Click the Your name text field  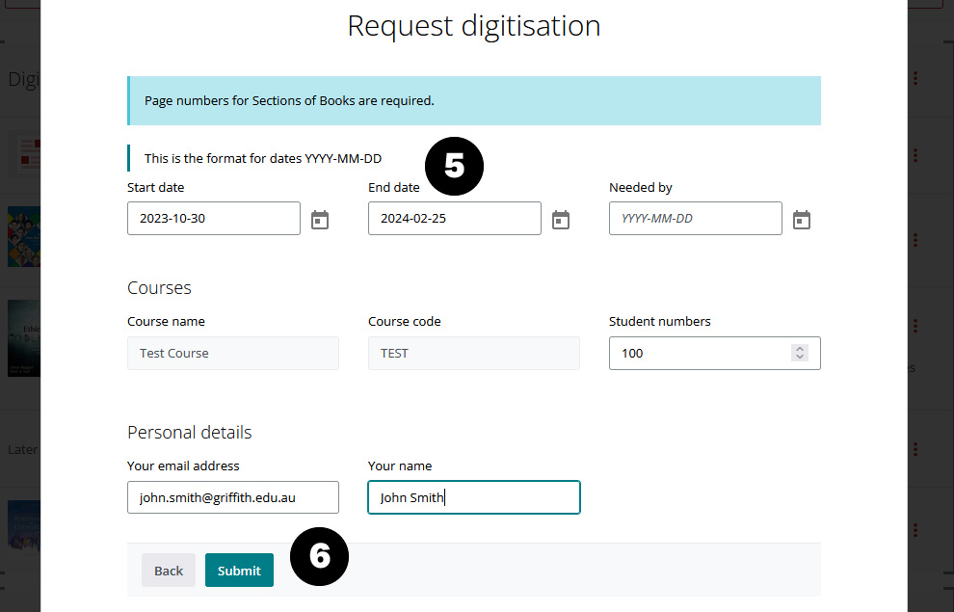pos(473,498)
